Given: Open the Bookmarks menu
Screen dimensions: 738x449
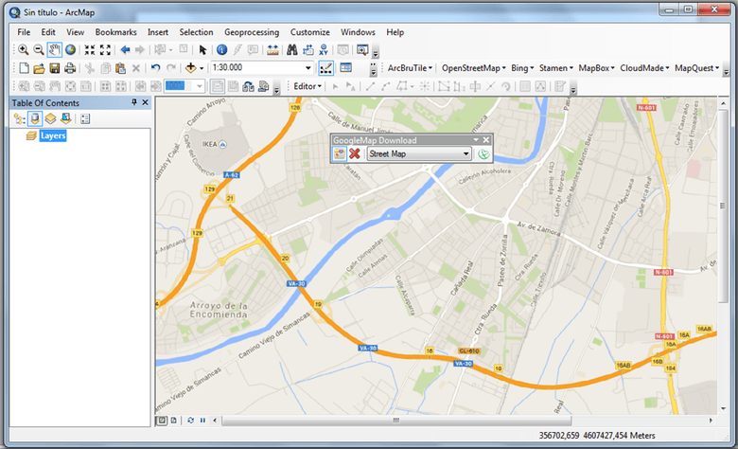Looking at the screenshot, I should coord(115,32).
